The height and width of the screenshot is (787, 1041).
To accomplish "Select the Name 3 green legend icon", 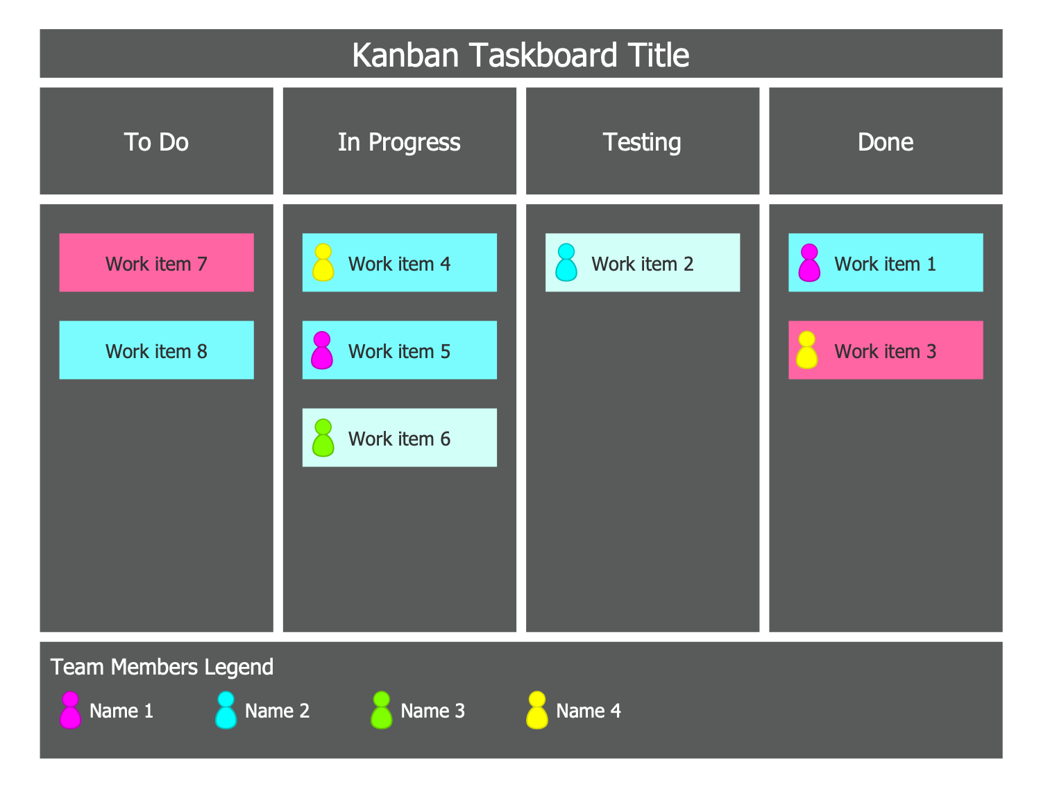I will (x=382, y=710).
